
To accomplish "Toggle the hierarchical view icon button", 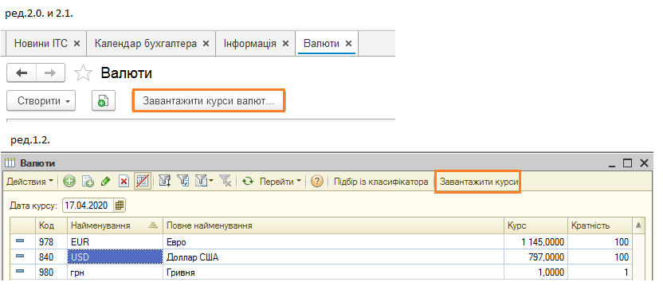I will pyautogui.click(x=143, y=182).
